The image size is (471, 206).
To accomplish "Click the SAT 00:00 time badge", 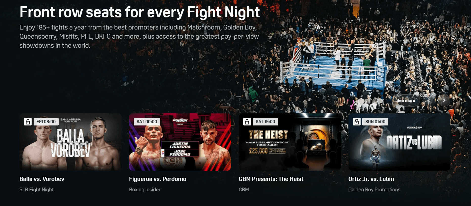I will (147, 122).
